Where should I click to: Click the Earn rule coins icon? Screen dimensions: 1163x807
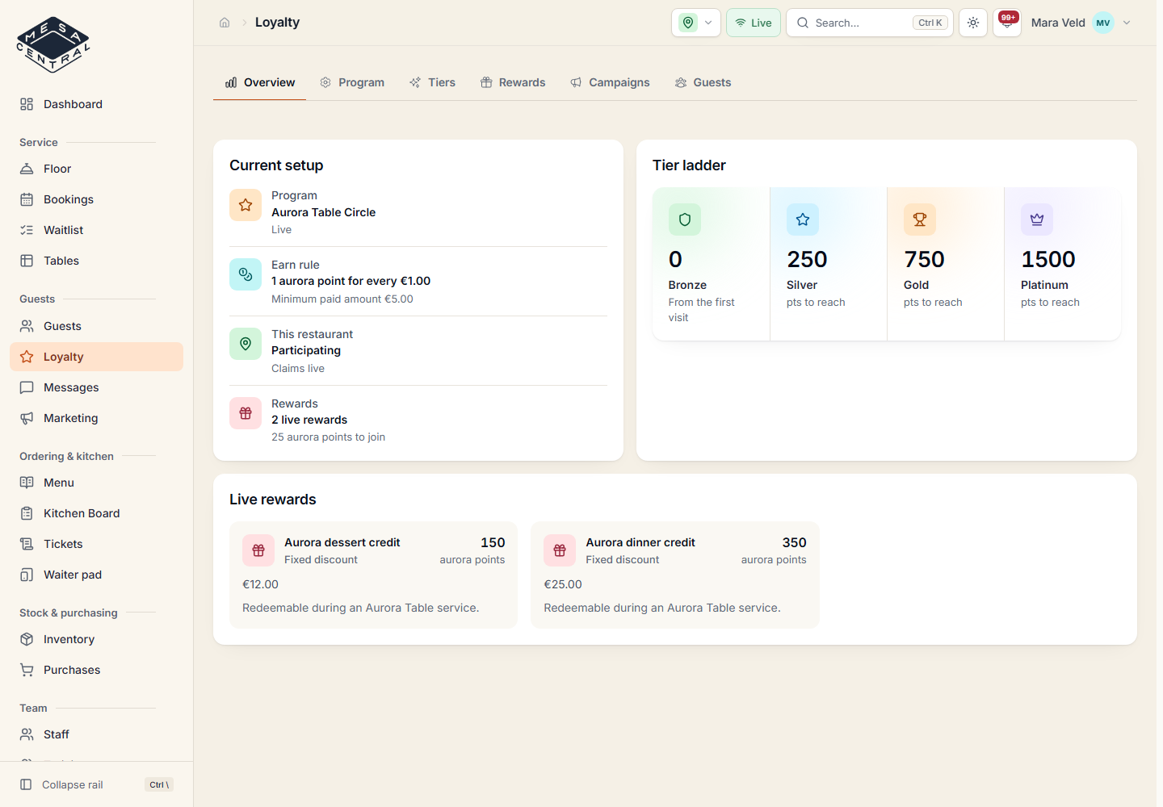click(x=246, y=274)
